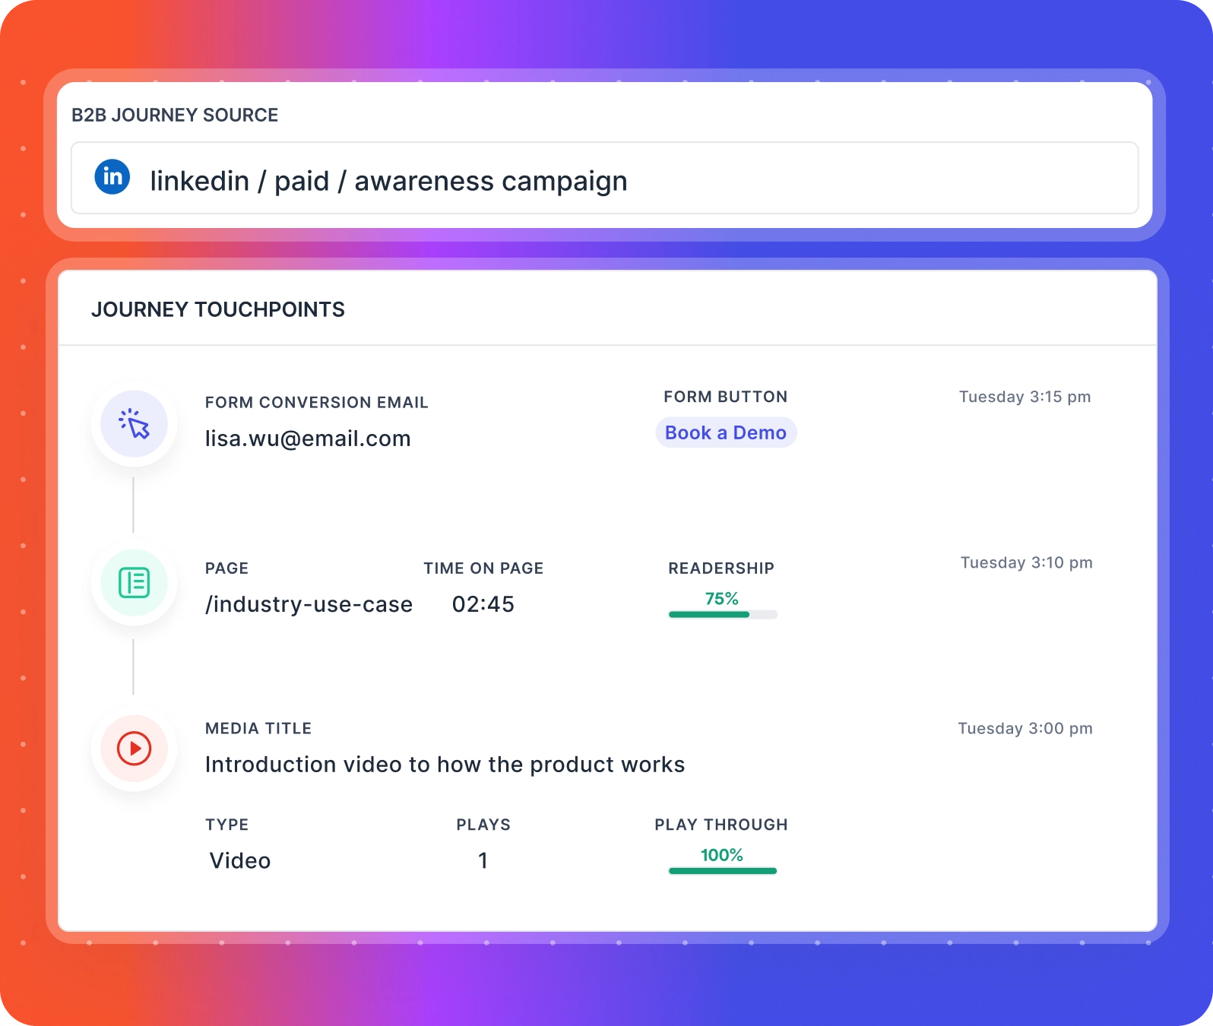Click the Tuesday 3:15 pm timestamp
The image size is (1213, 1026).
coord(1025,397)
